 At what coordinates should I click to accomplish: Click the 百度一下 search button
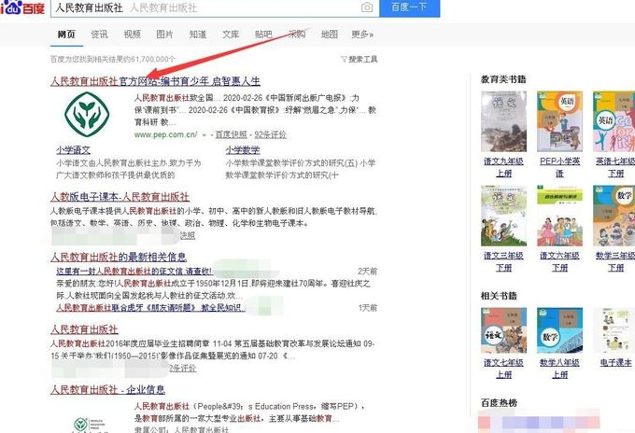click(409, 7)
